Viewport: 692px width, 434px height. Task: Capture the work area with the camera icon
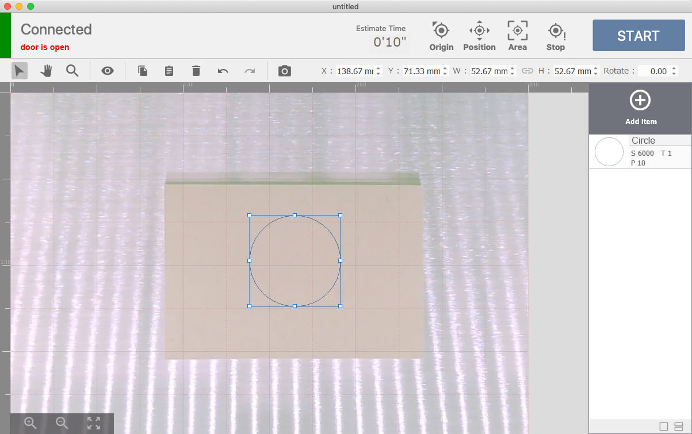[284, 71]
